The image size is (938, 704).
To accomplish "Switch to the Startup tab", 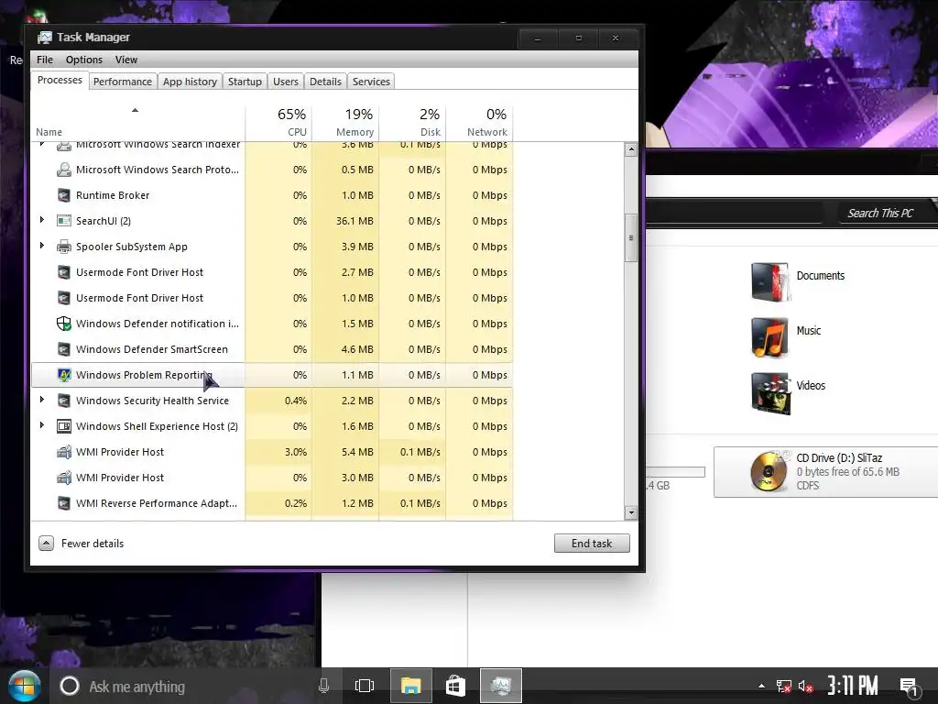I will (x=245, y=82).
